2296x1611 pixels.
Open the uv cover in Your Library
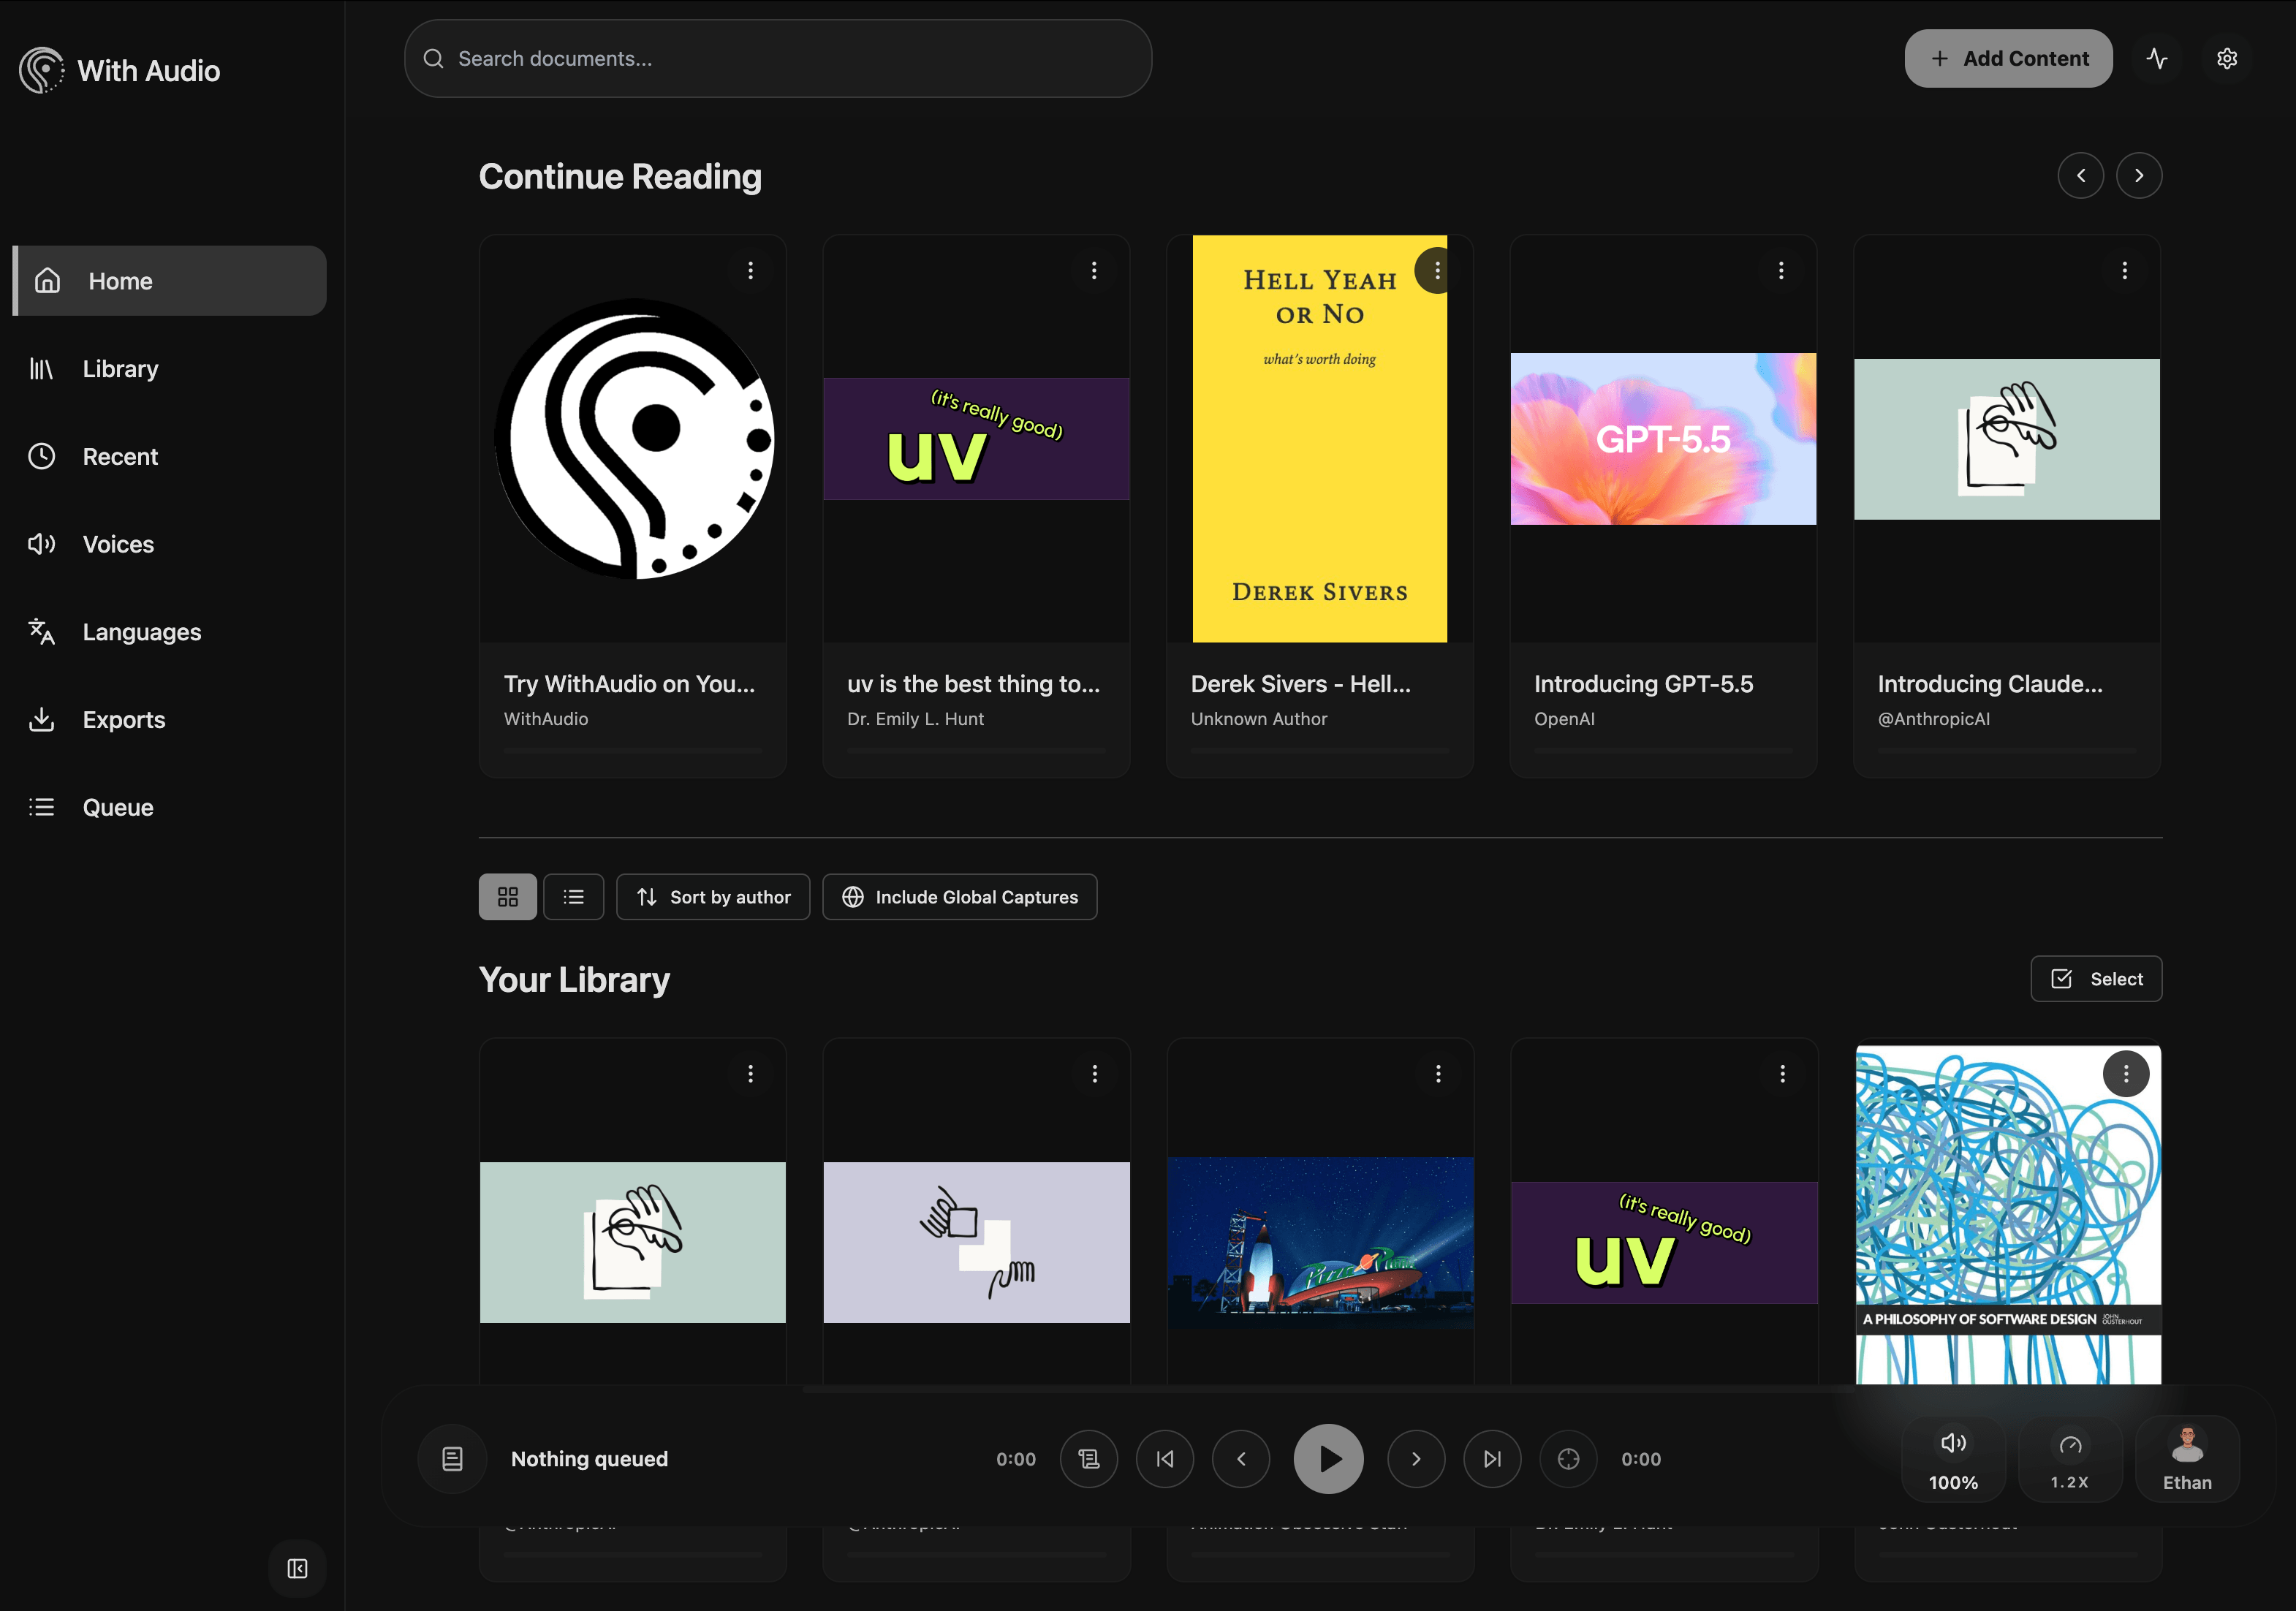[1664, 1243]
